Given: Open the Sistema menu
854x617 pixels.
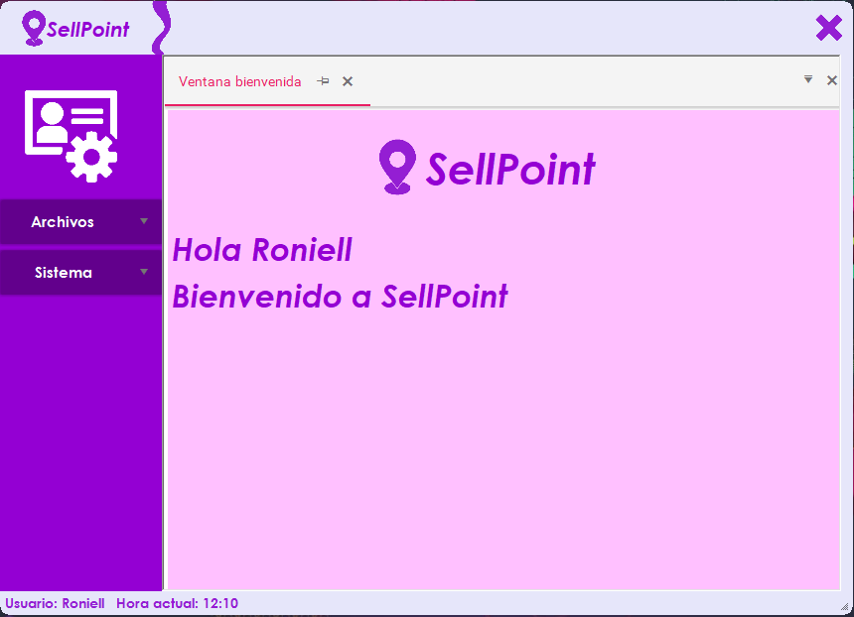Looking at the screenshot, I should (x=80, y=273).
